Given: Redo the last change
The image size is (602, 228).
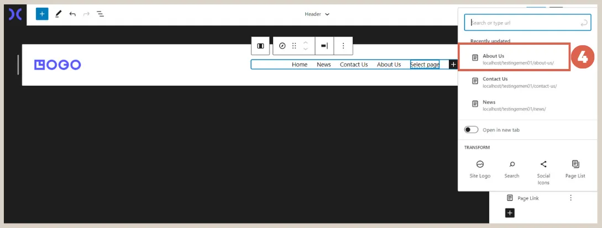Looking at the screenshot, I should click(86, 14).
